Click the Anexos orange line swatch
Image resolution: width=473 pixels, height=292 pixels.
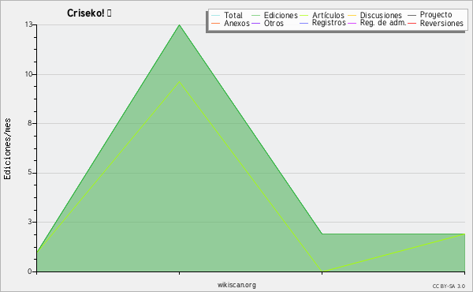click(216, 23)
